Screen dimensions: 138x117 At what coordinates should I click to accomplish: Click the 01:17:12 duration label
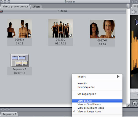(x=61, y=43)
